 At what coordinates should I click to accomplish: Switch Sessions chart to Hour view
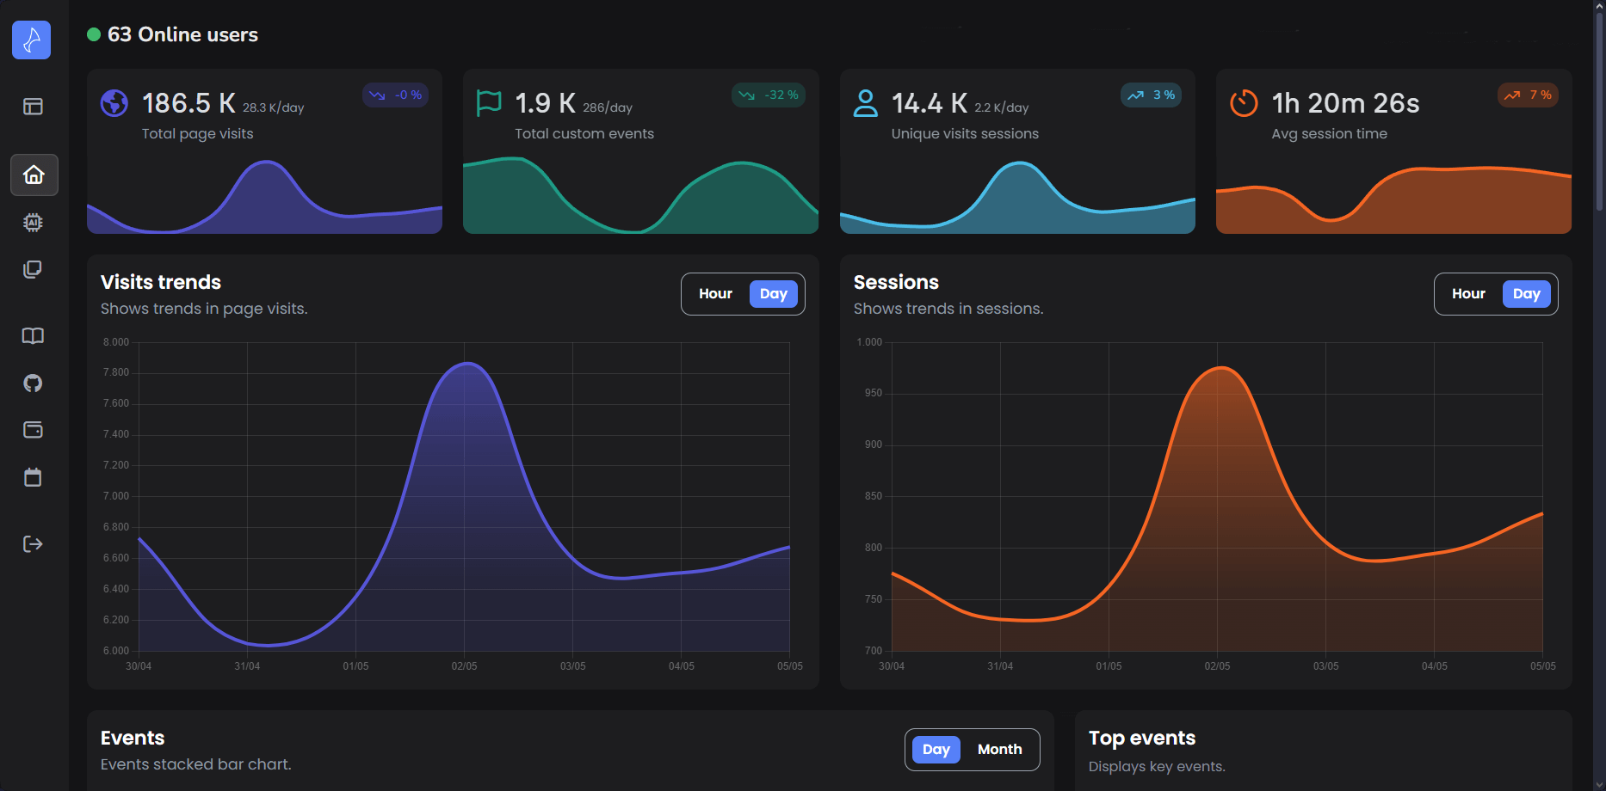click(x=1468, y=294)
